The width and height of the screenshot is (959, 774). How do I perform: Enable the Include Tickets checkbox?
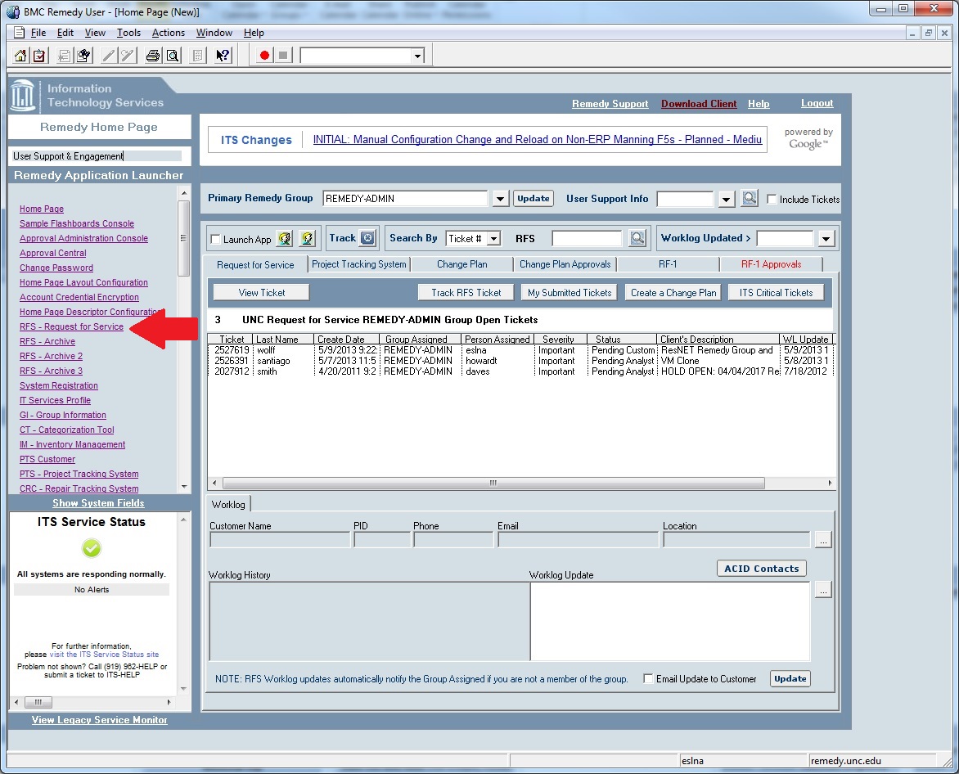pyautogui.click(x=771, y=197)
